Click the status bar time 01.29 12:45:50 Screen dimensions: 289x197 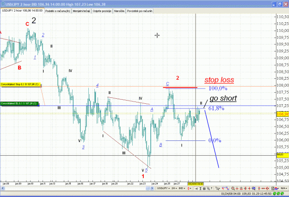[x=262, y=193]
